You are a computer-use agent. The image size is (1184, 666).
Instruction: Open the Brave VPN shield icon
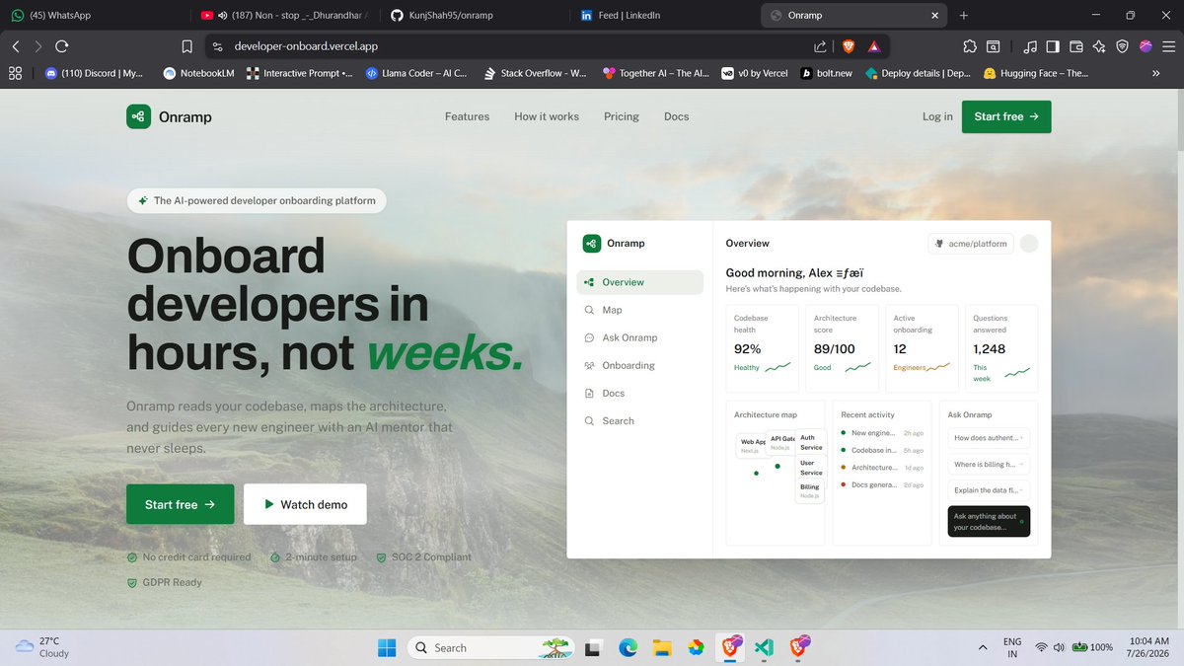click(1122, 46)
